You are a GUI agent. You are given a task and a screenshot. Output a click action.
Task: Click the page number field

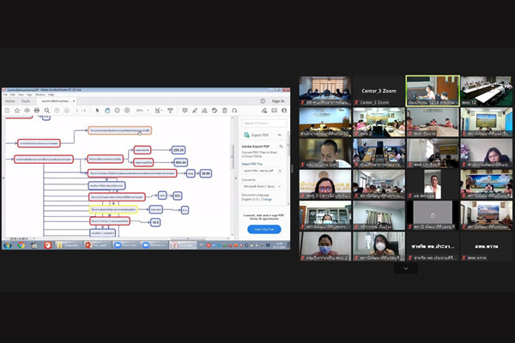coord(77,111)
